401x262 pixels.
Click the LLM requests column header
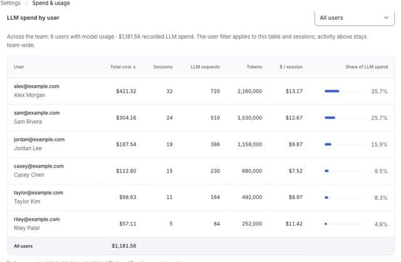(x=205, y=67)
